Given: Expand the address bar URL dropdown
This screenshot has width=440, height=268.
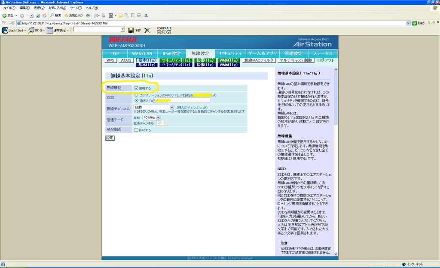Looking at the screenshot, I should pyautogui.click(x=408, y=23).
